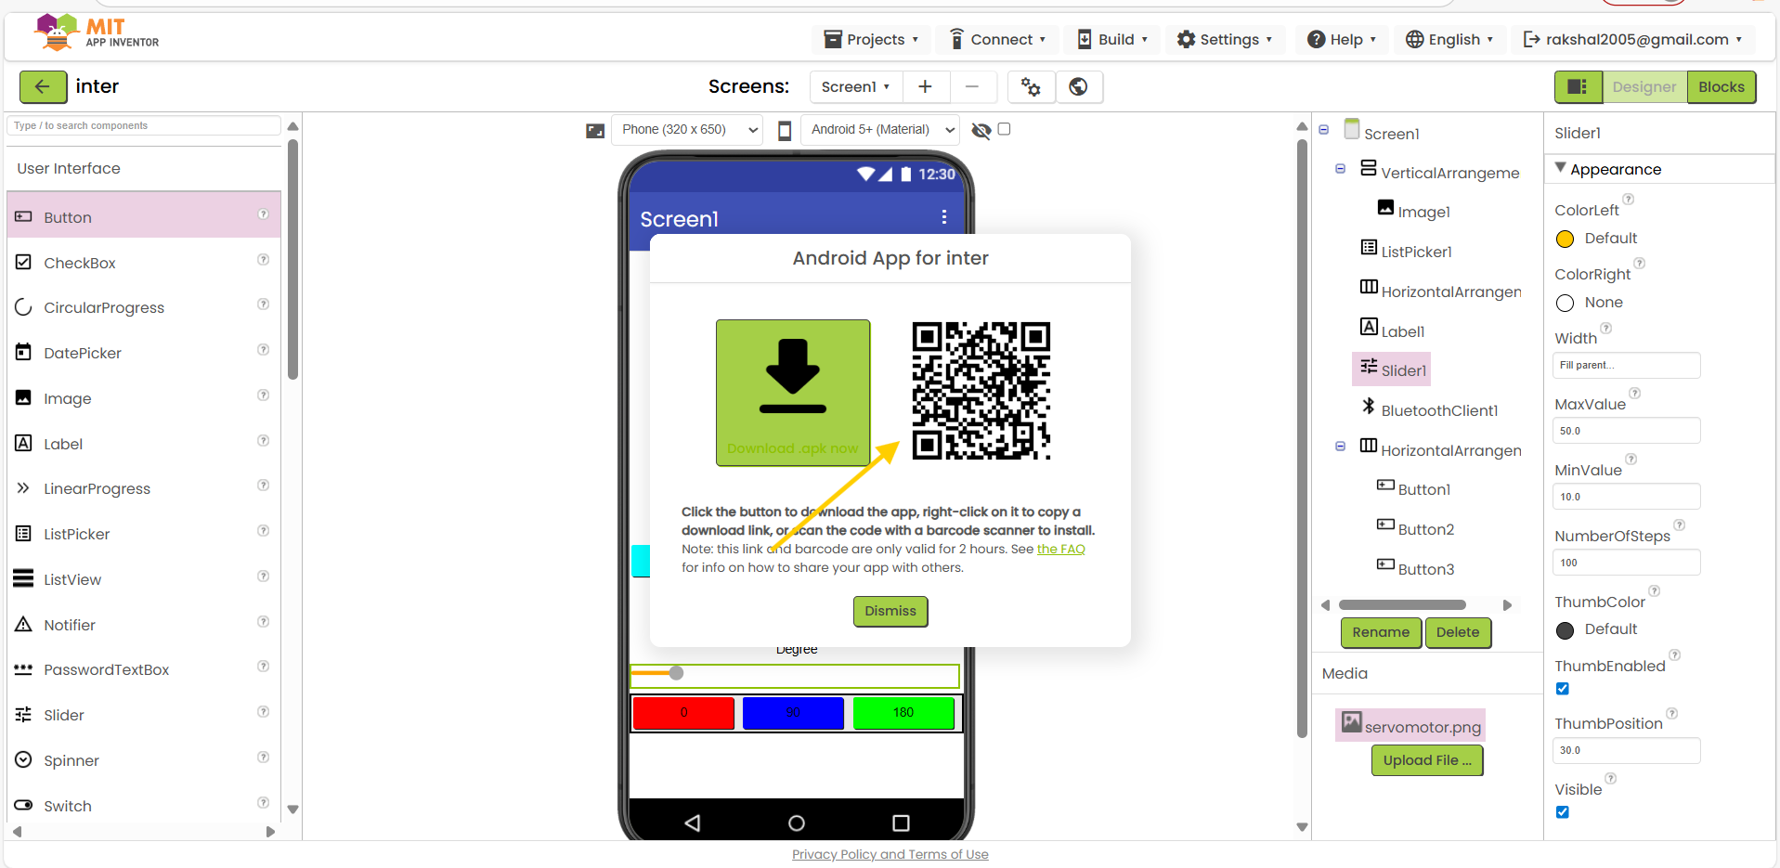
Task: Click the MIT App Inventor logo
Action: point(97,32)
